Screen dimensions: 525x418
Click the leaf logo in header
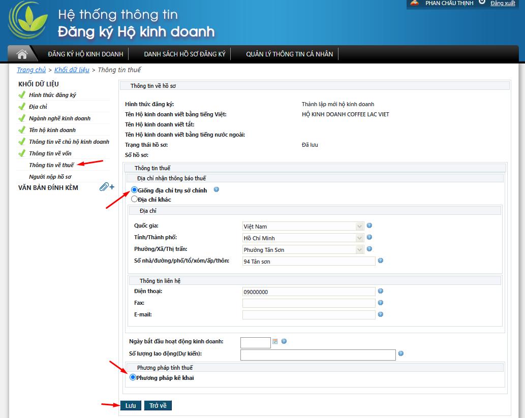pyautogui.click(x=28, y=20)
